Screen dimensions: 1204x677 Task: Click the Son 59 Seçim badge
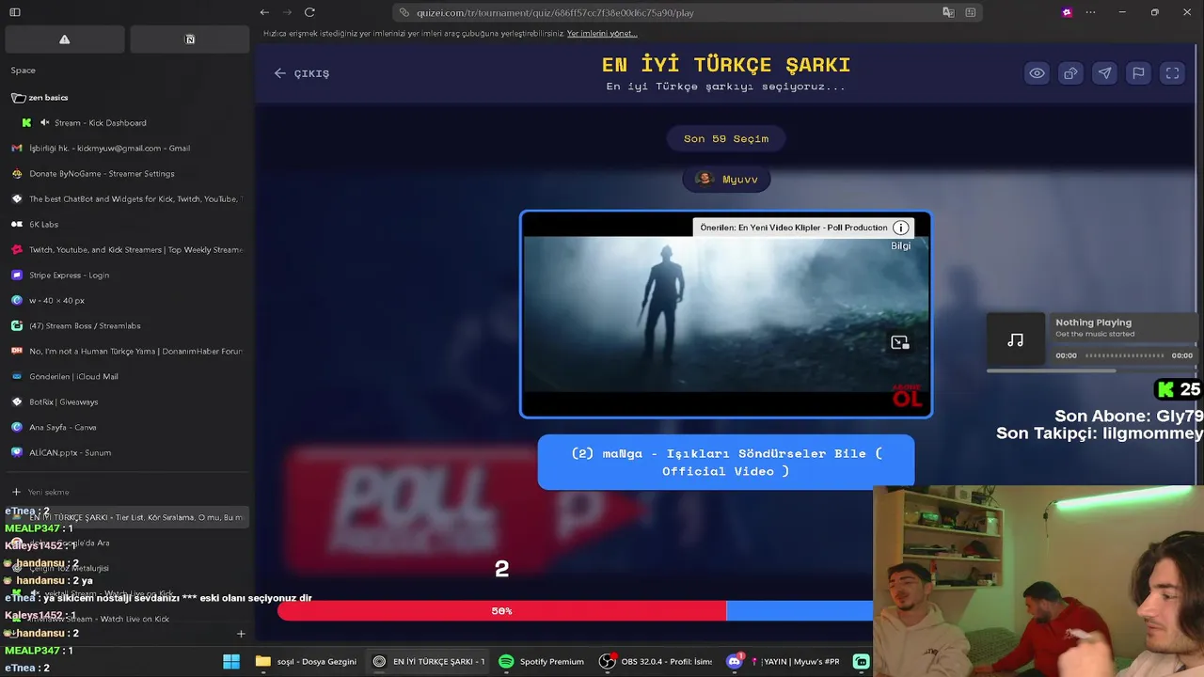click(x=726, y=138)
